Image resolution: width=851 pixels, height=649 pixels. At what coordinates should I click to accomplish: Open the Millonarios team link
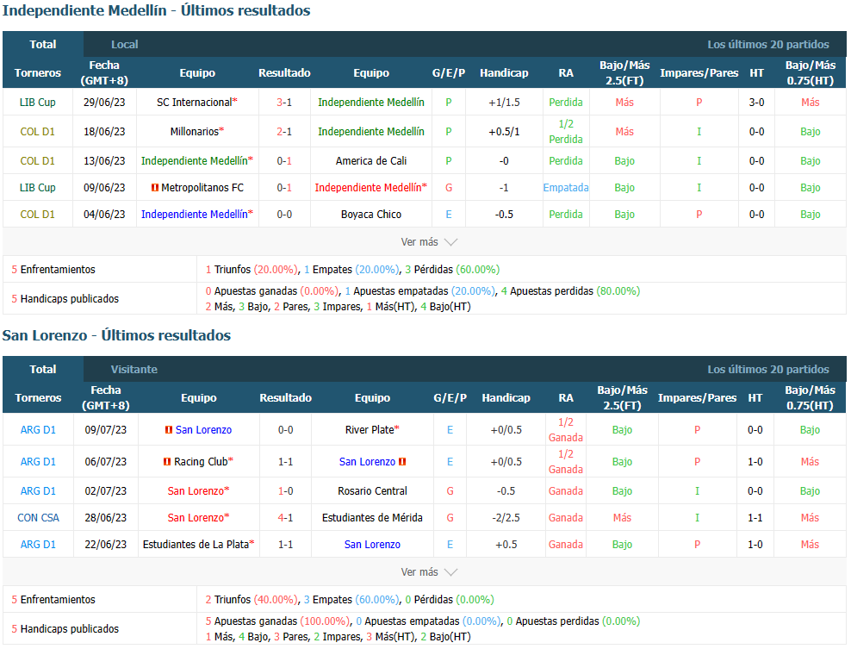click(195, 132)
